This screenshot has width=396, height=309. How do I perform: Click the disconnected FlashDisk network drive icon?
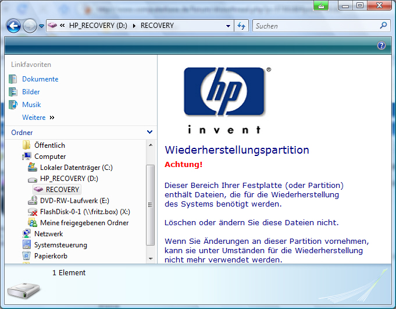[x=33, y=212]
